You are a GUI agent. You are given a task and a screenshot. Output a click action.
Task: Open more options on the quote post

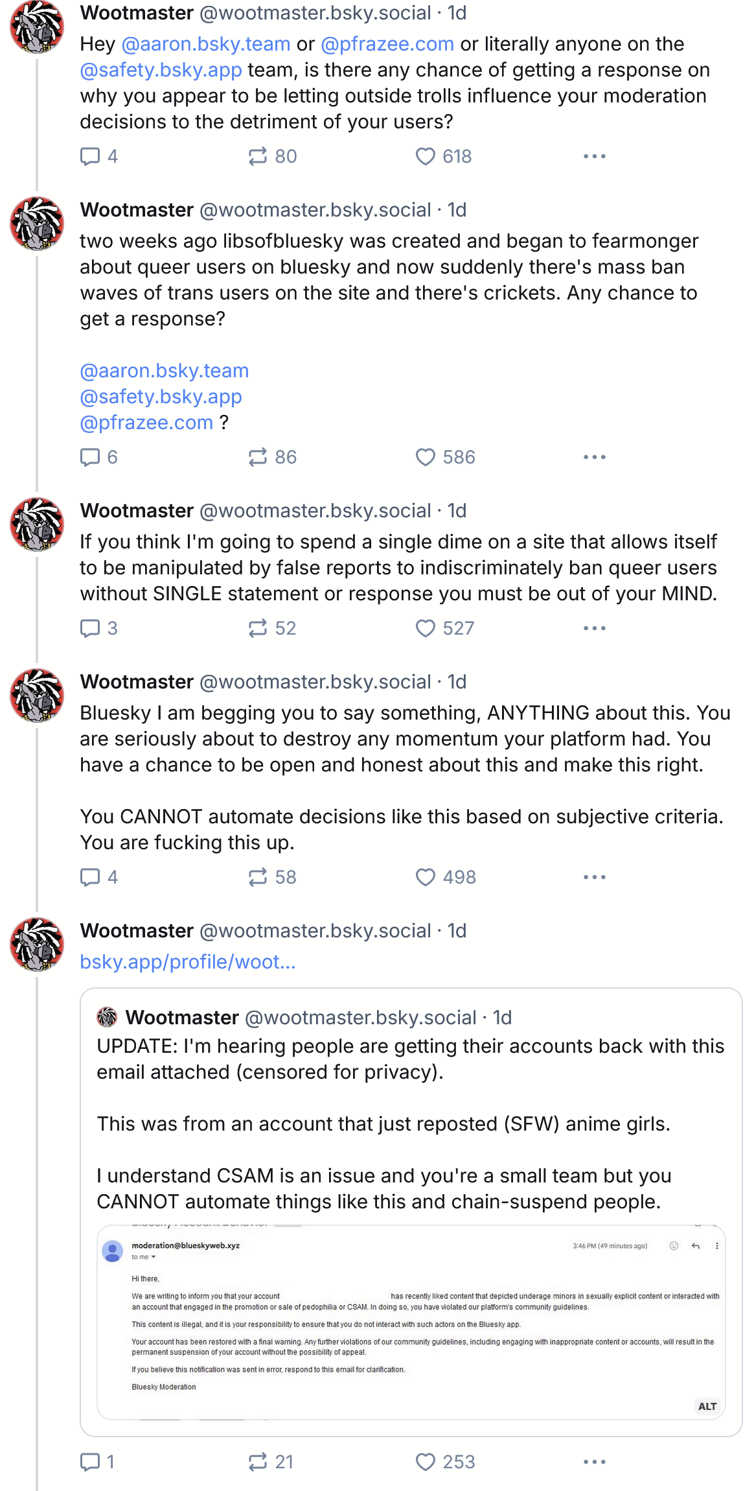(594, 1462)
